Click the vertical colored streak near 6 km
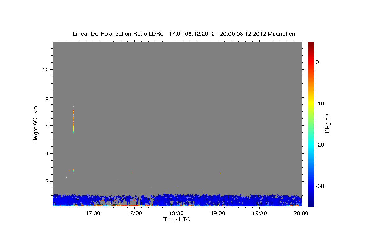This screenshot has height=248, width=373. coord(73,121)
